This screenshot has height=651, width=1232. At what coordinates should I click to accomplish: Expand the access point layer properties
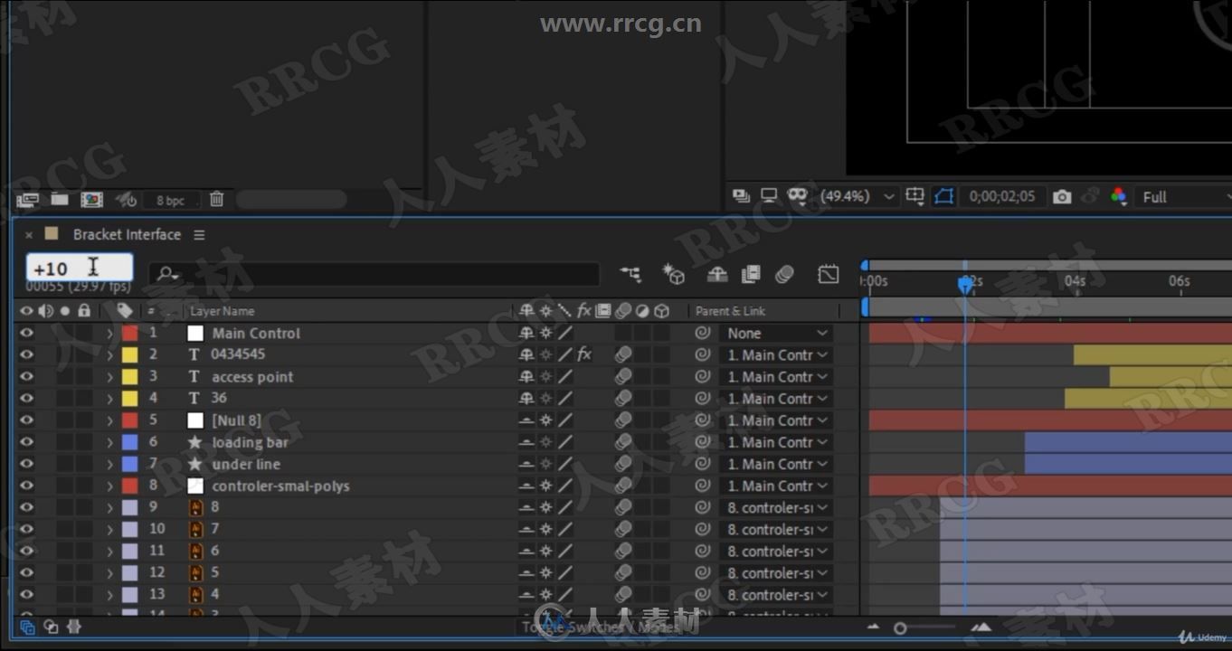110,376
